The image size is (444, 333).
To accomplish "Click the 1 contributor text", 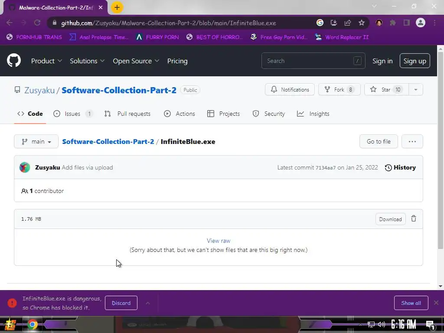I will pos(42,191).
